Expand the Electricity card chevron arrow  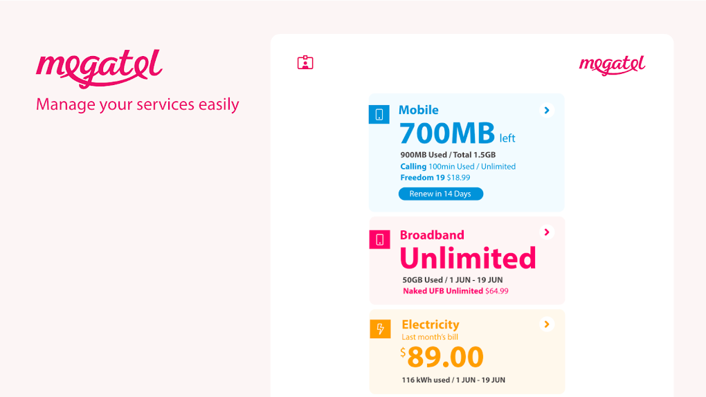(547, 324)
